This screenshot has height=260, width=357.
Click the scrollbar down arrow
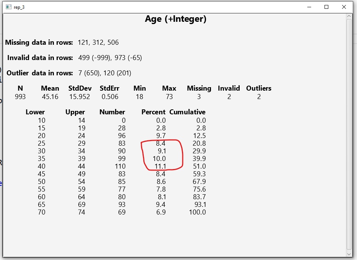coord(349,253)
